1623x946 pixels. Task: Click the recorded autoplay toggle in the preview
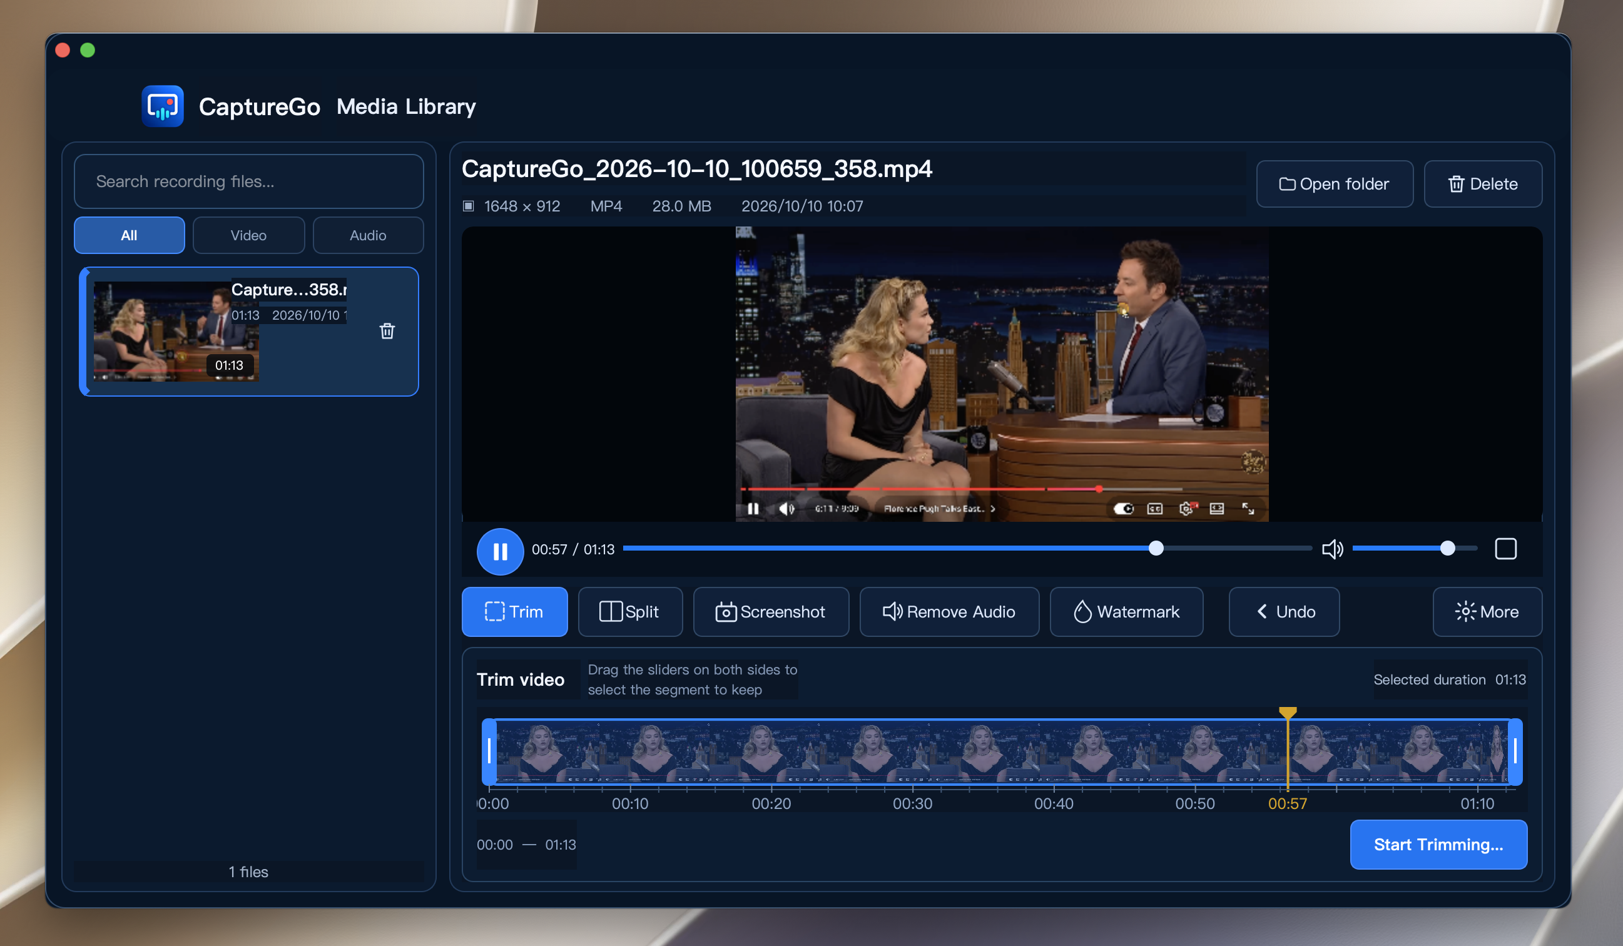pyautogui.click(x=1124, y=509)
